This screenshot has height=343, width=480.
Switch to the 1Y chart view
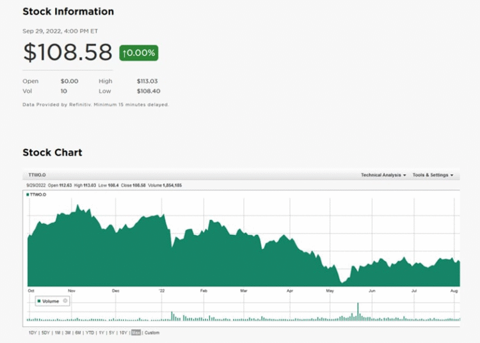pos(101,333)
